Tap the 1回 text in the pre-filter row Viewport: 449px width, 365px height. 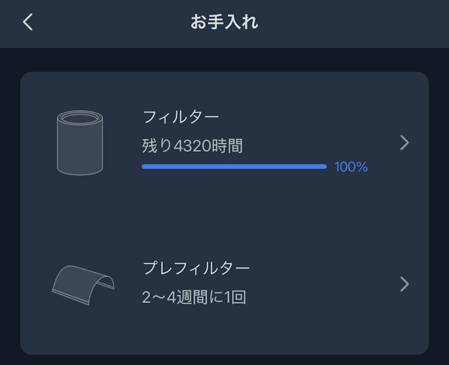tap(235, 298)
